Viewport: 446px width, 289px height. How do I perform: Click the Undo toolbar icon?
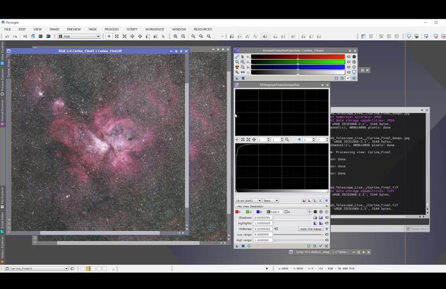coord(7,36)
